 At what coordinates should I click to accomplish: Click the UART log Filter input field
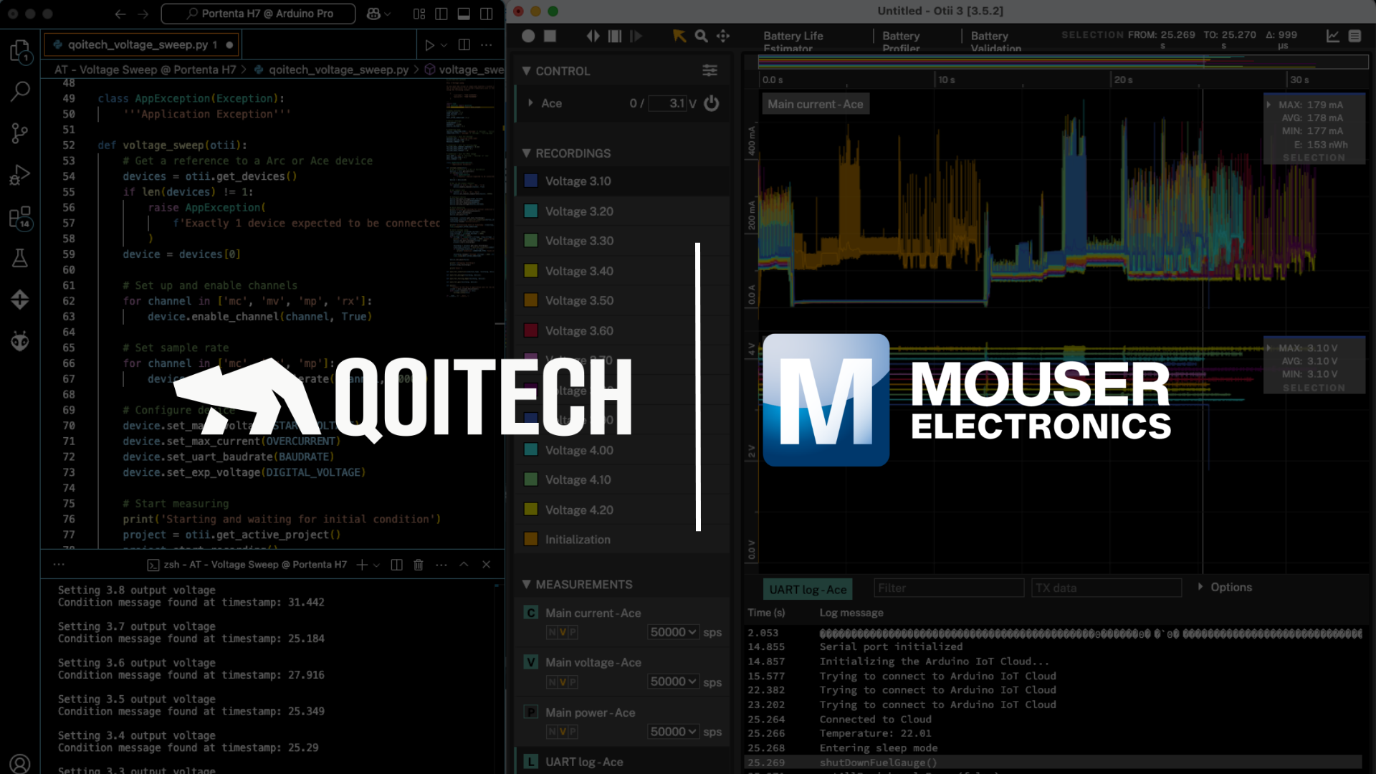point(949,588)
